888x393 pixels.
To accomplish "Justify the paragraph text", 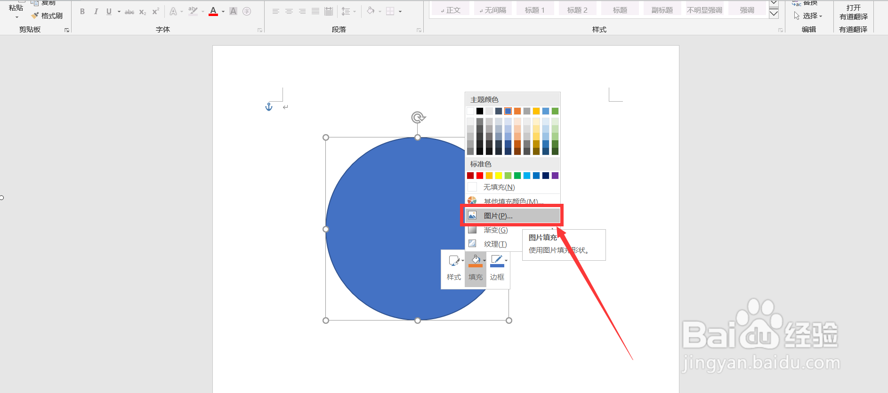I will coord(315,11).
